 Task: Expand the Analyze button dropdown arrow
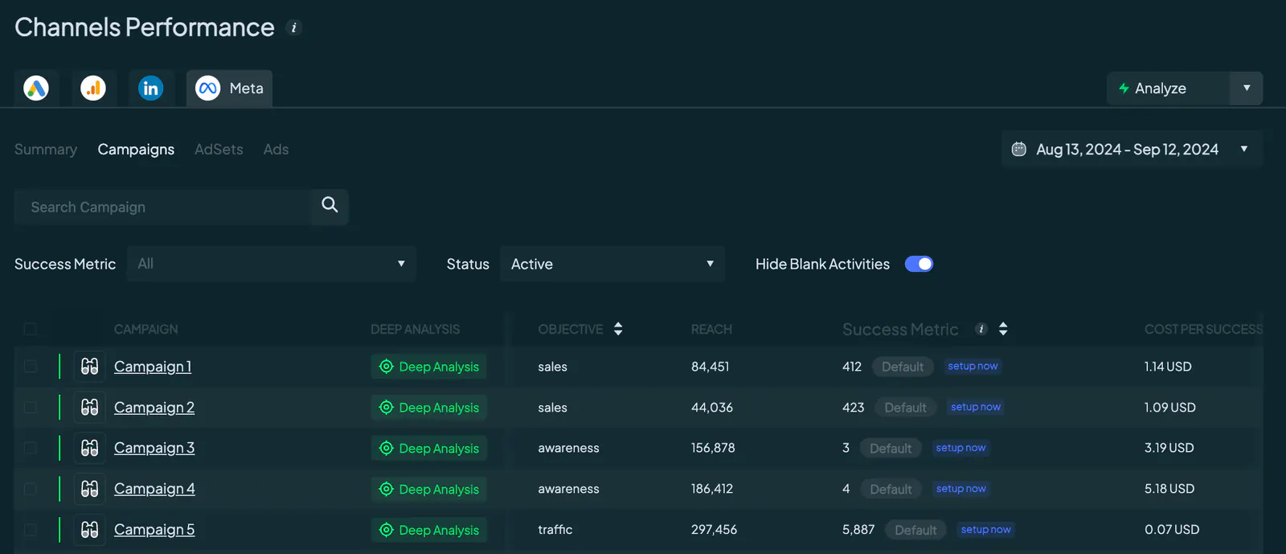point(1247,88)
